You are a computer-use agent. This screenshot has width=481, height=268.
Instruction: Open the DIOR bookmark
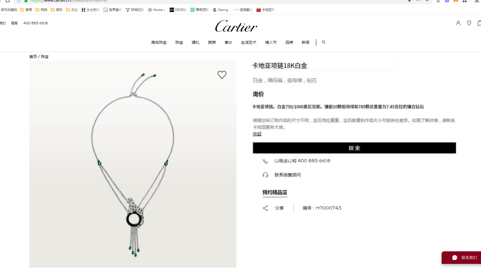[178, 10]
